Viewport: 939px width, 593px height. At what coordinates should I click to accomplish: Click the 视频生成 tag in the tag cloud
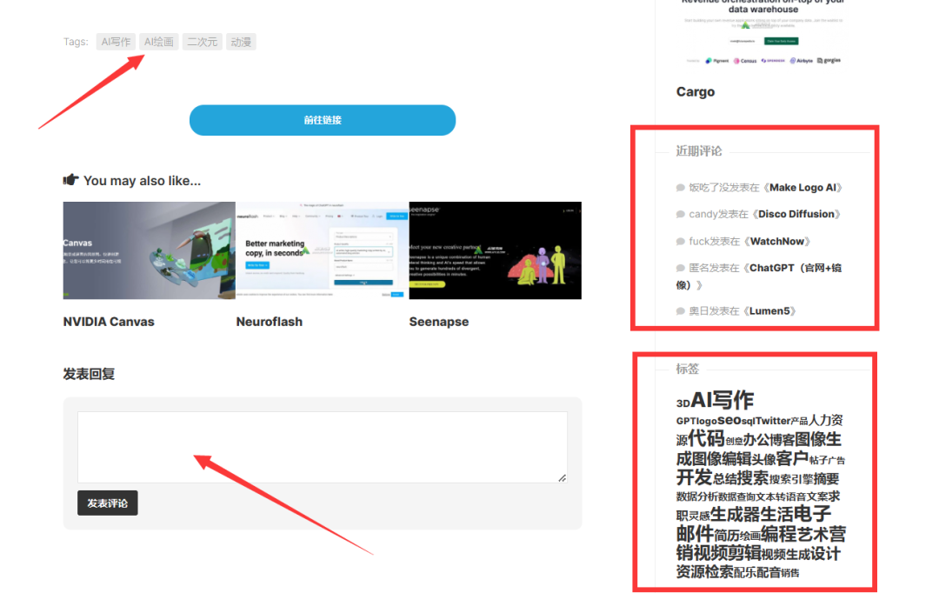coord(786,554)
